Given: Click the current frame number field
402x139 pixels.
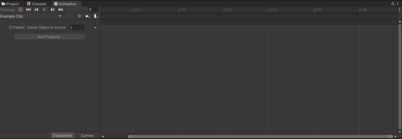Looking at the screenshot, I should pyautogui.click(x=93, y=10).
